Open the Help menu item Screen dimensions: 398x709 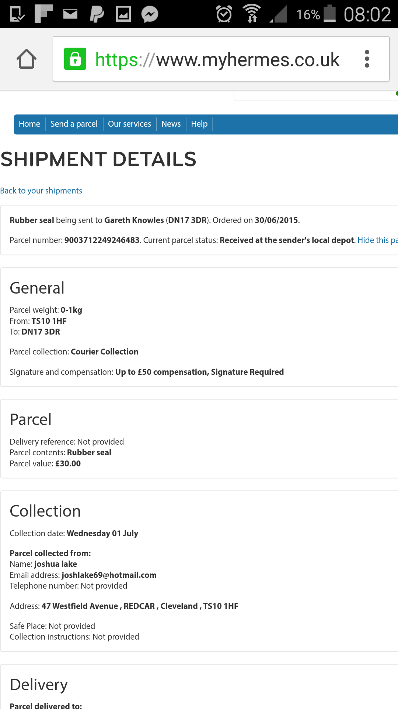(199, 124)
